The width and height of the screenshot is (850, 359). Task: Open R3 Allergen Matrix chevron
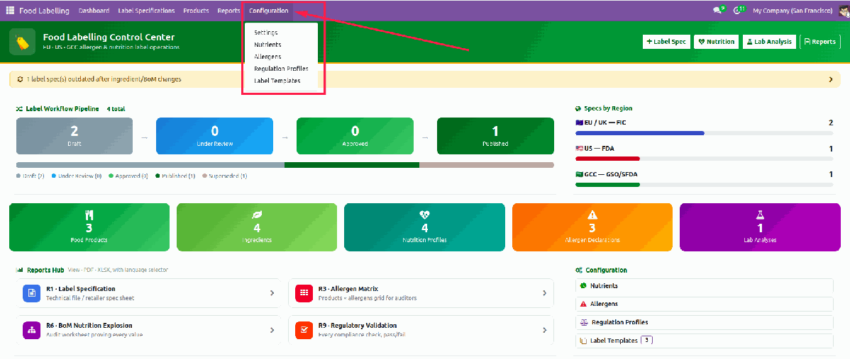(544, 293)
